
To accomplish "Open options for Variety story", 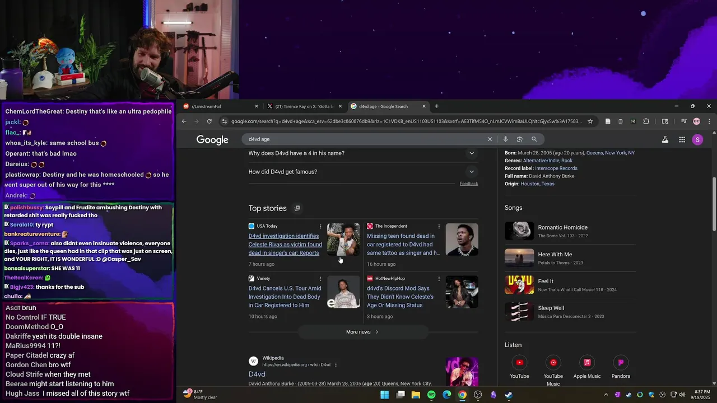I will pos(320,278).
